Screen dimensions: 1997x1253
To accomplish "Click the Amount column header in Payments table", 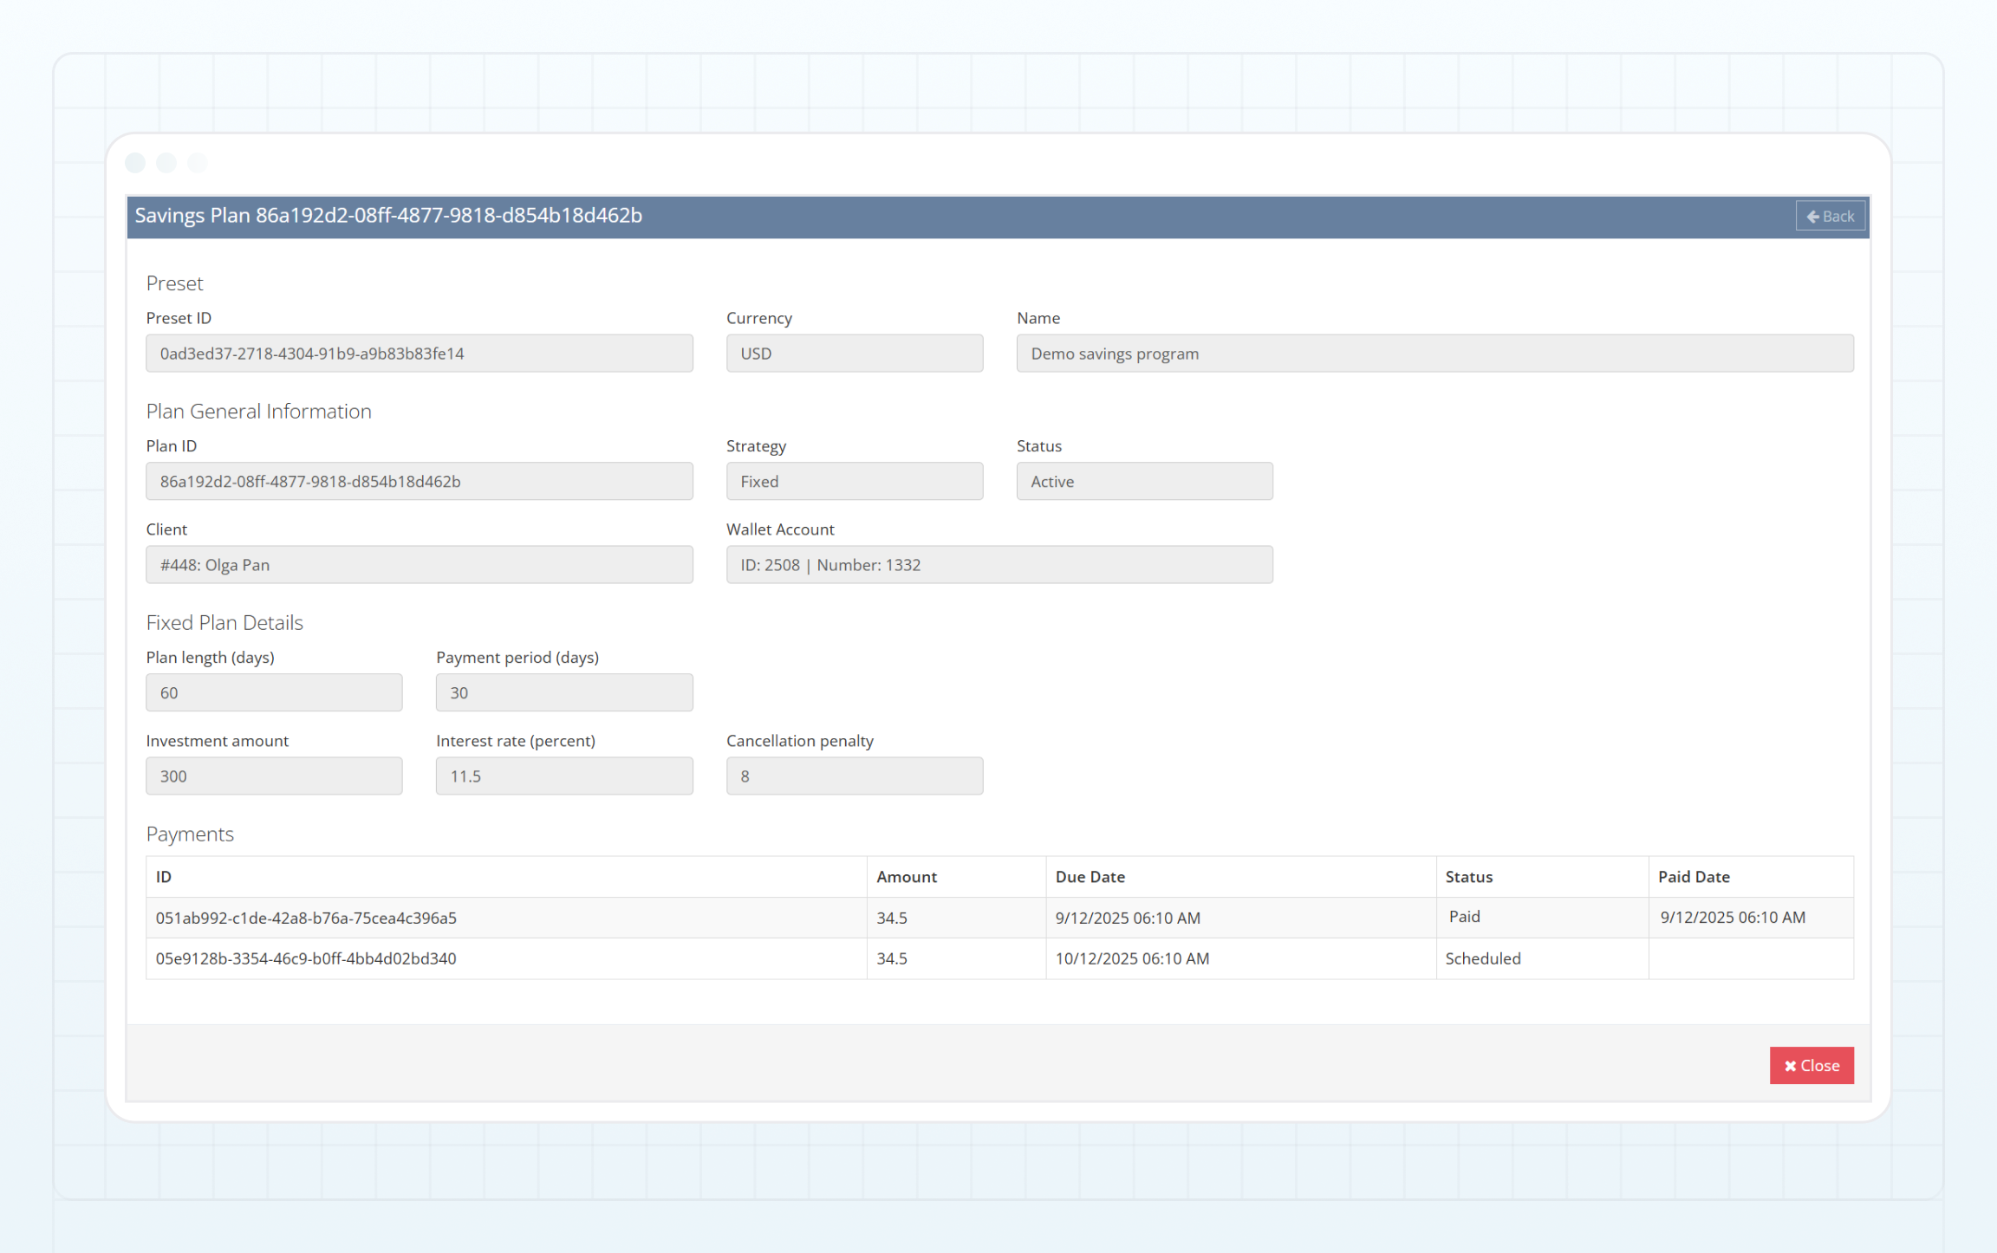I will pyautogui.click(x=906, y=876).
